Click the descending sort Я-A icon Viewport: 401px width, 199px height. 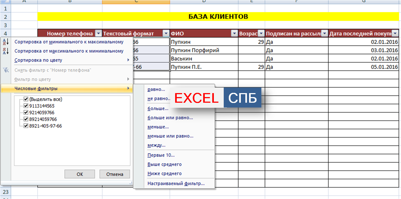point(5,51)
